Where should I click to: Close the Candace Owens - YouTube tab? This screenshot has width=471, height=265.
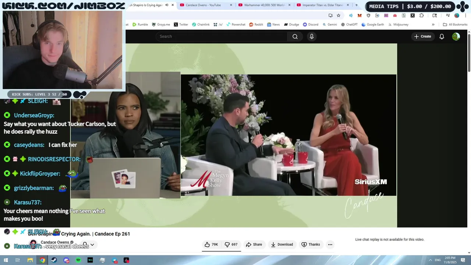231,5
